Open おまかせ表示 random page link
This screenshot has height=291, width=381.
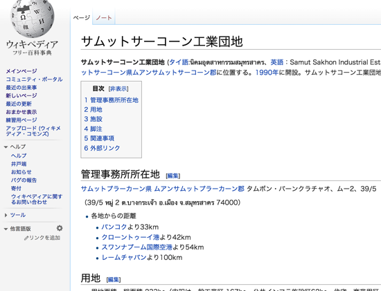click(21, 112)
